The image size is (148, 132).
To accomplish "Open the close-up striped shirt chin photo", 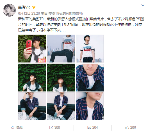I will [90, 77].
